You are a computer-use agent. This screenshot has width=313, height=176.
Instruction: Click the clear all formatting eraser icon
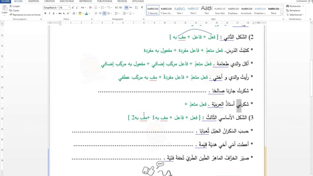(90, 8)
